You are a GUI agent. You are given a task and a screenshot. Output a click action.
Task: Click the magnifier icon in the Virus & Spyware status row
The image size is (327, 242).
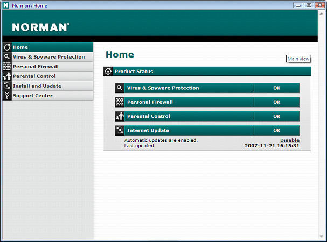click(x=120, y=88)
